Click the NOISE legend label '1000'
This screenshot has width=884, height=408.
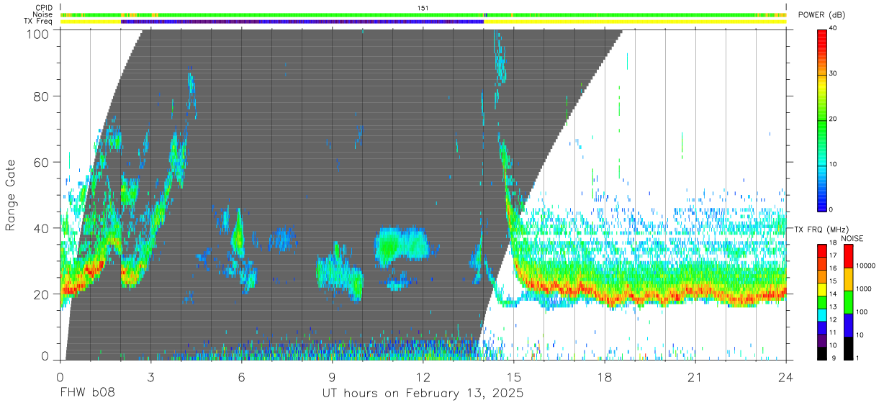(863, 289)
